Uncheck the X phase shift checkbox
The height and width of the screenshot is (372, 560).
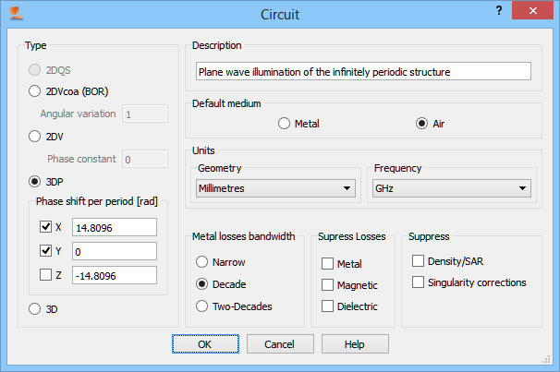coord(46,227)
